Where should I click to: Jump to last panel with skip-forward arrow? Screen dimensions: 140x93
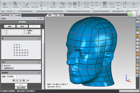(x=24, y=80)
